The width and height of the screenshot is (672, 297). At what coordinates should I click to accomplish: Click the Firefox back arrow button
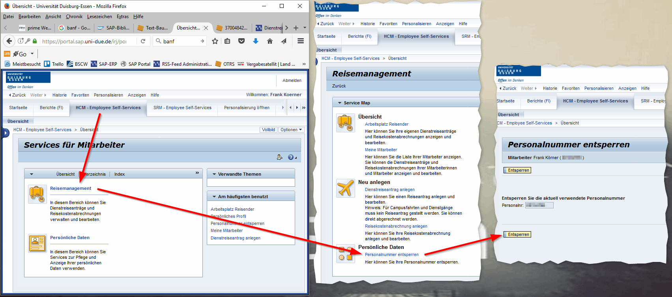click(9, 41)
